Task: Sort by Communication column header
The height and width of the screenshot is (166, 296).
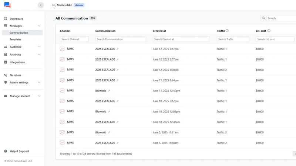Action: pos(105,31)
